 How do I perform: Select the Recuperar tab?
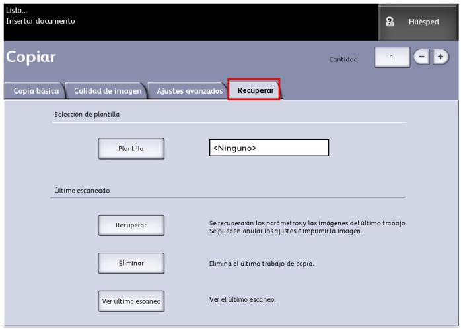pos(255,90)
